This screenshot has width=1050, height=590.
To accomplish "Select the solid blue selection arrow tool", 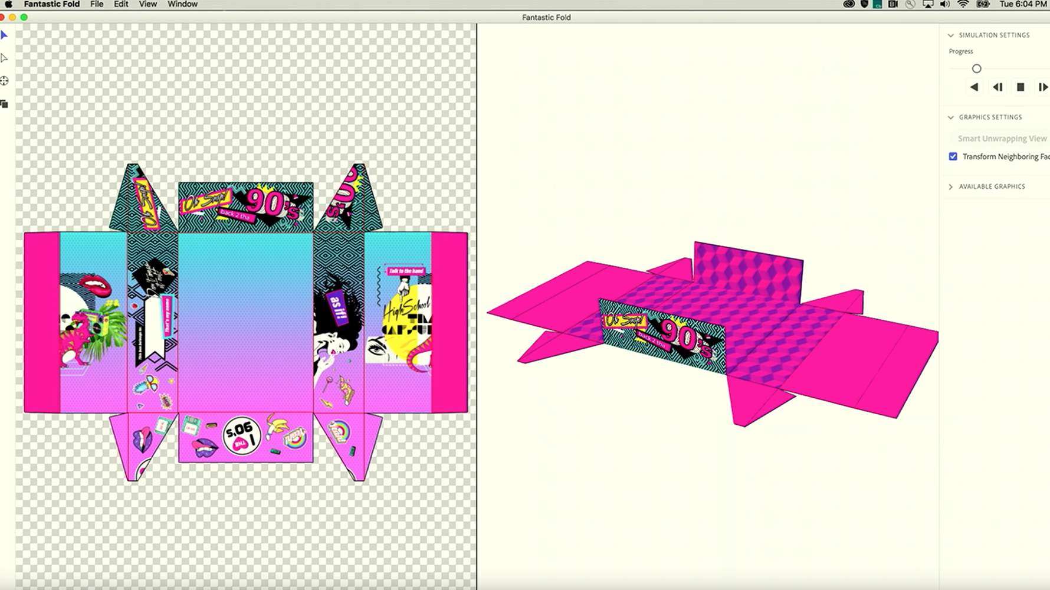I will click(x=4, y=35).
